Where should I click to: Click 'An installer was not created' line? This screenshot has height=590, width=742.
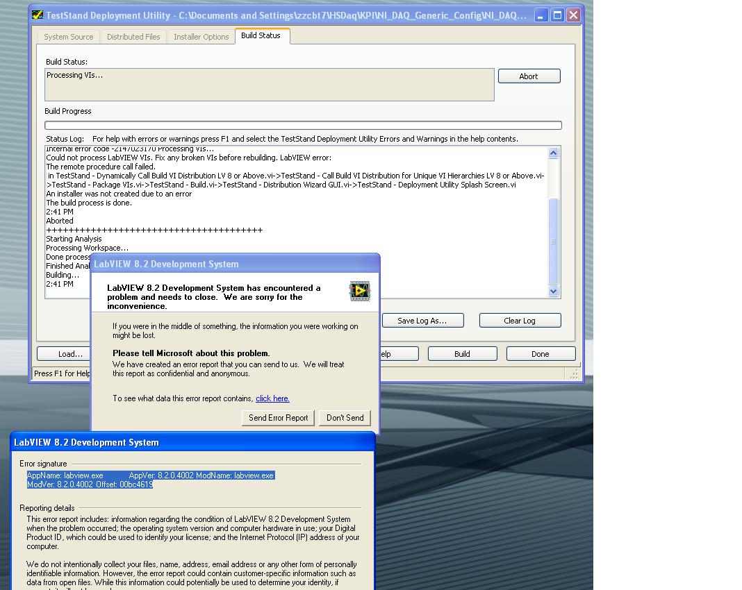(119, 194)
